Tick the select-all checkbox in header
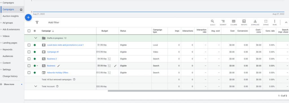 29,31
